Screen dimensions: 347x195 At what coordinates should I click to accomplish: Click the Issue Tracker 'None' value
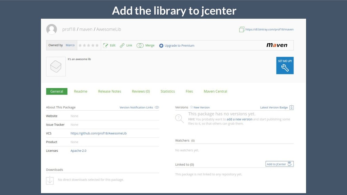pos(74,125)
